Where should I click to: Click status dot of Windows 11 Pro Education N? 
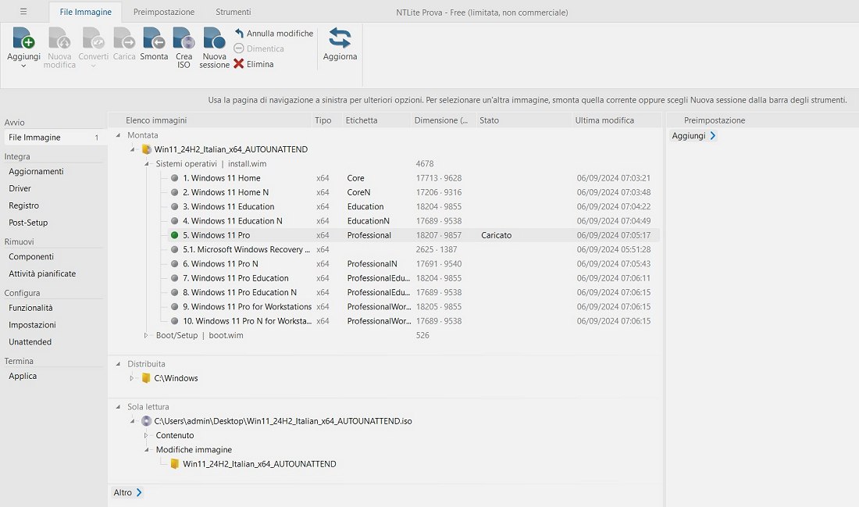(175, 292)
